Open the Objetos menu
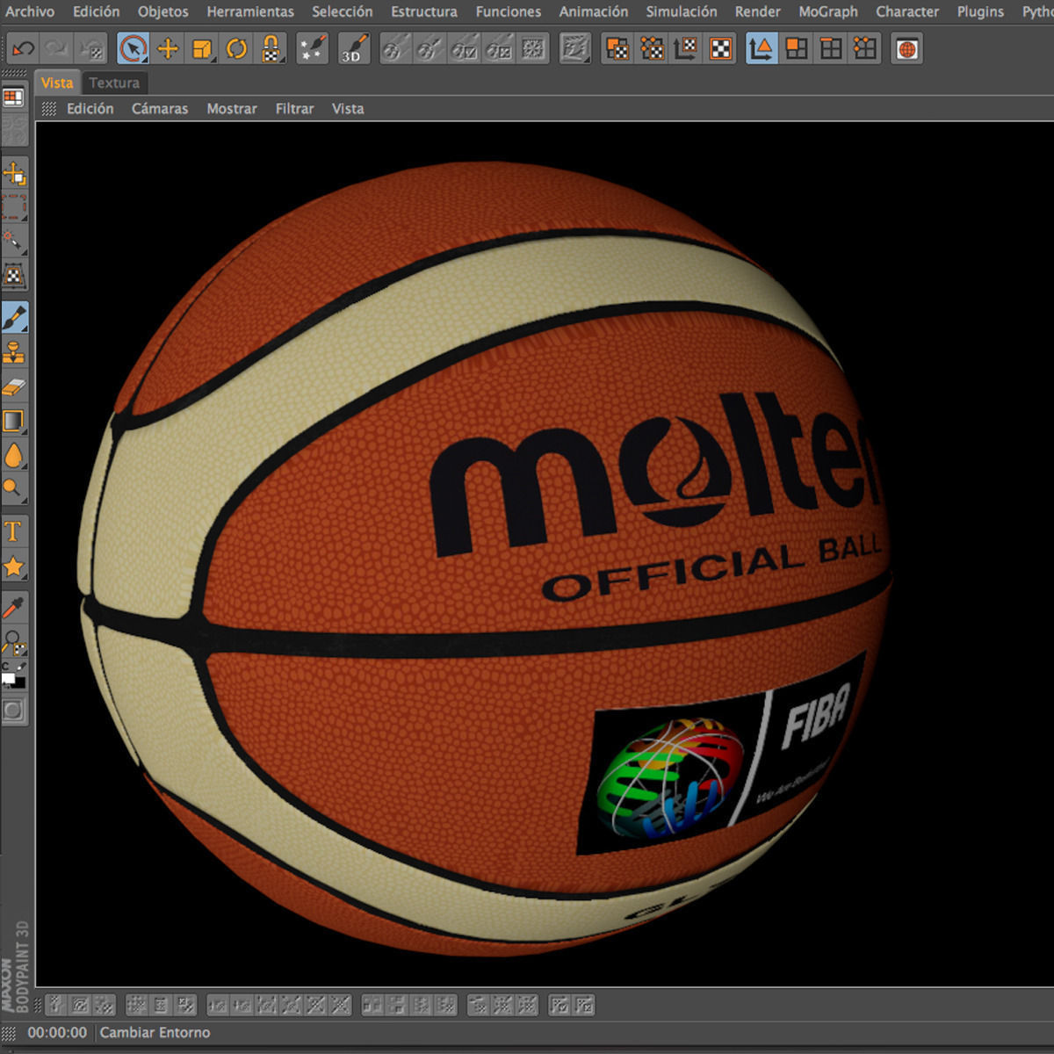This screenshot has height=1054, width=1054. (x=163, y=11)
